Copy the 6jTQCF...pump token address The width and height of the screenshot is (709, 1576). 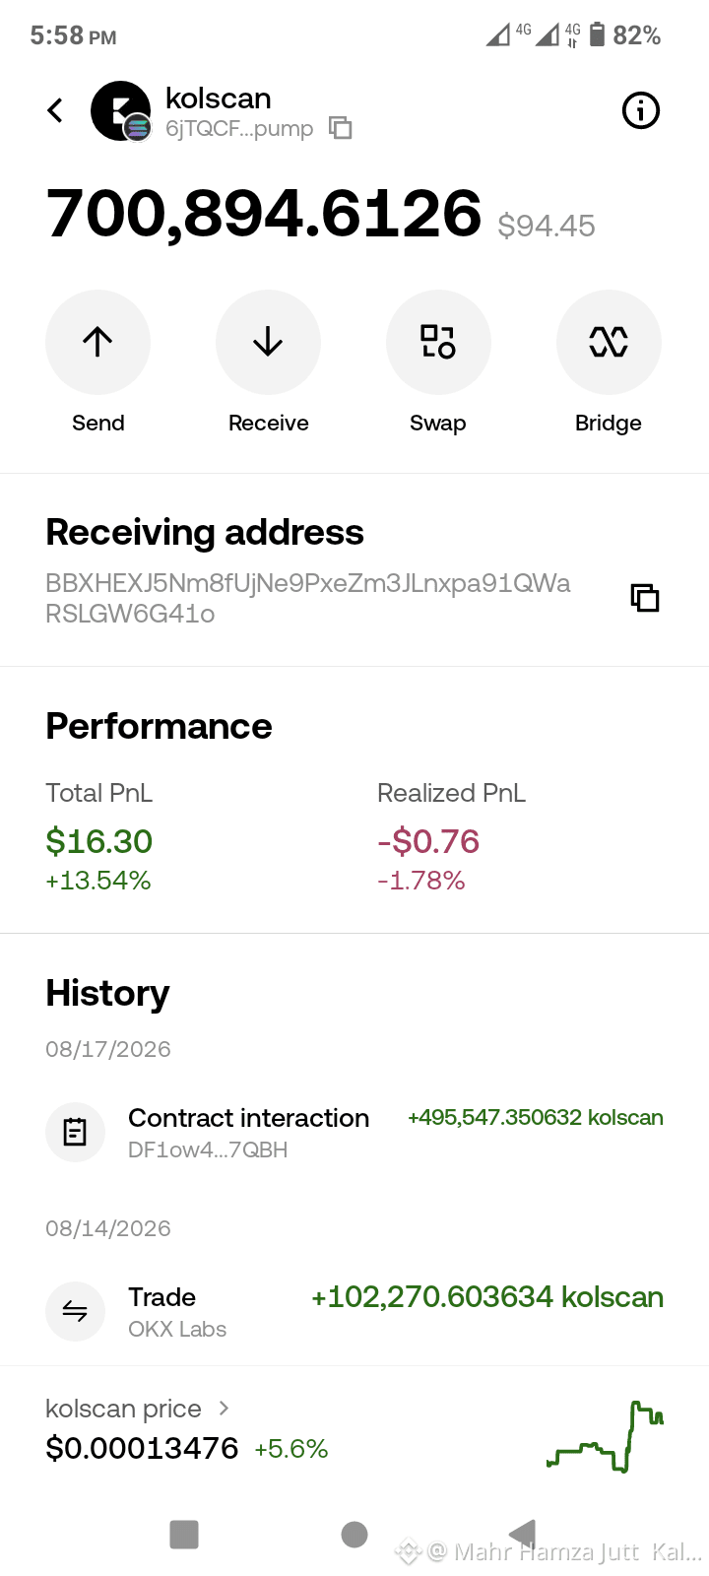[x=341, y=128]
